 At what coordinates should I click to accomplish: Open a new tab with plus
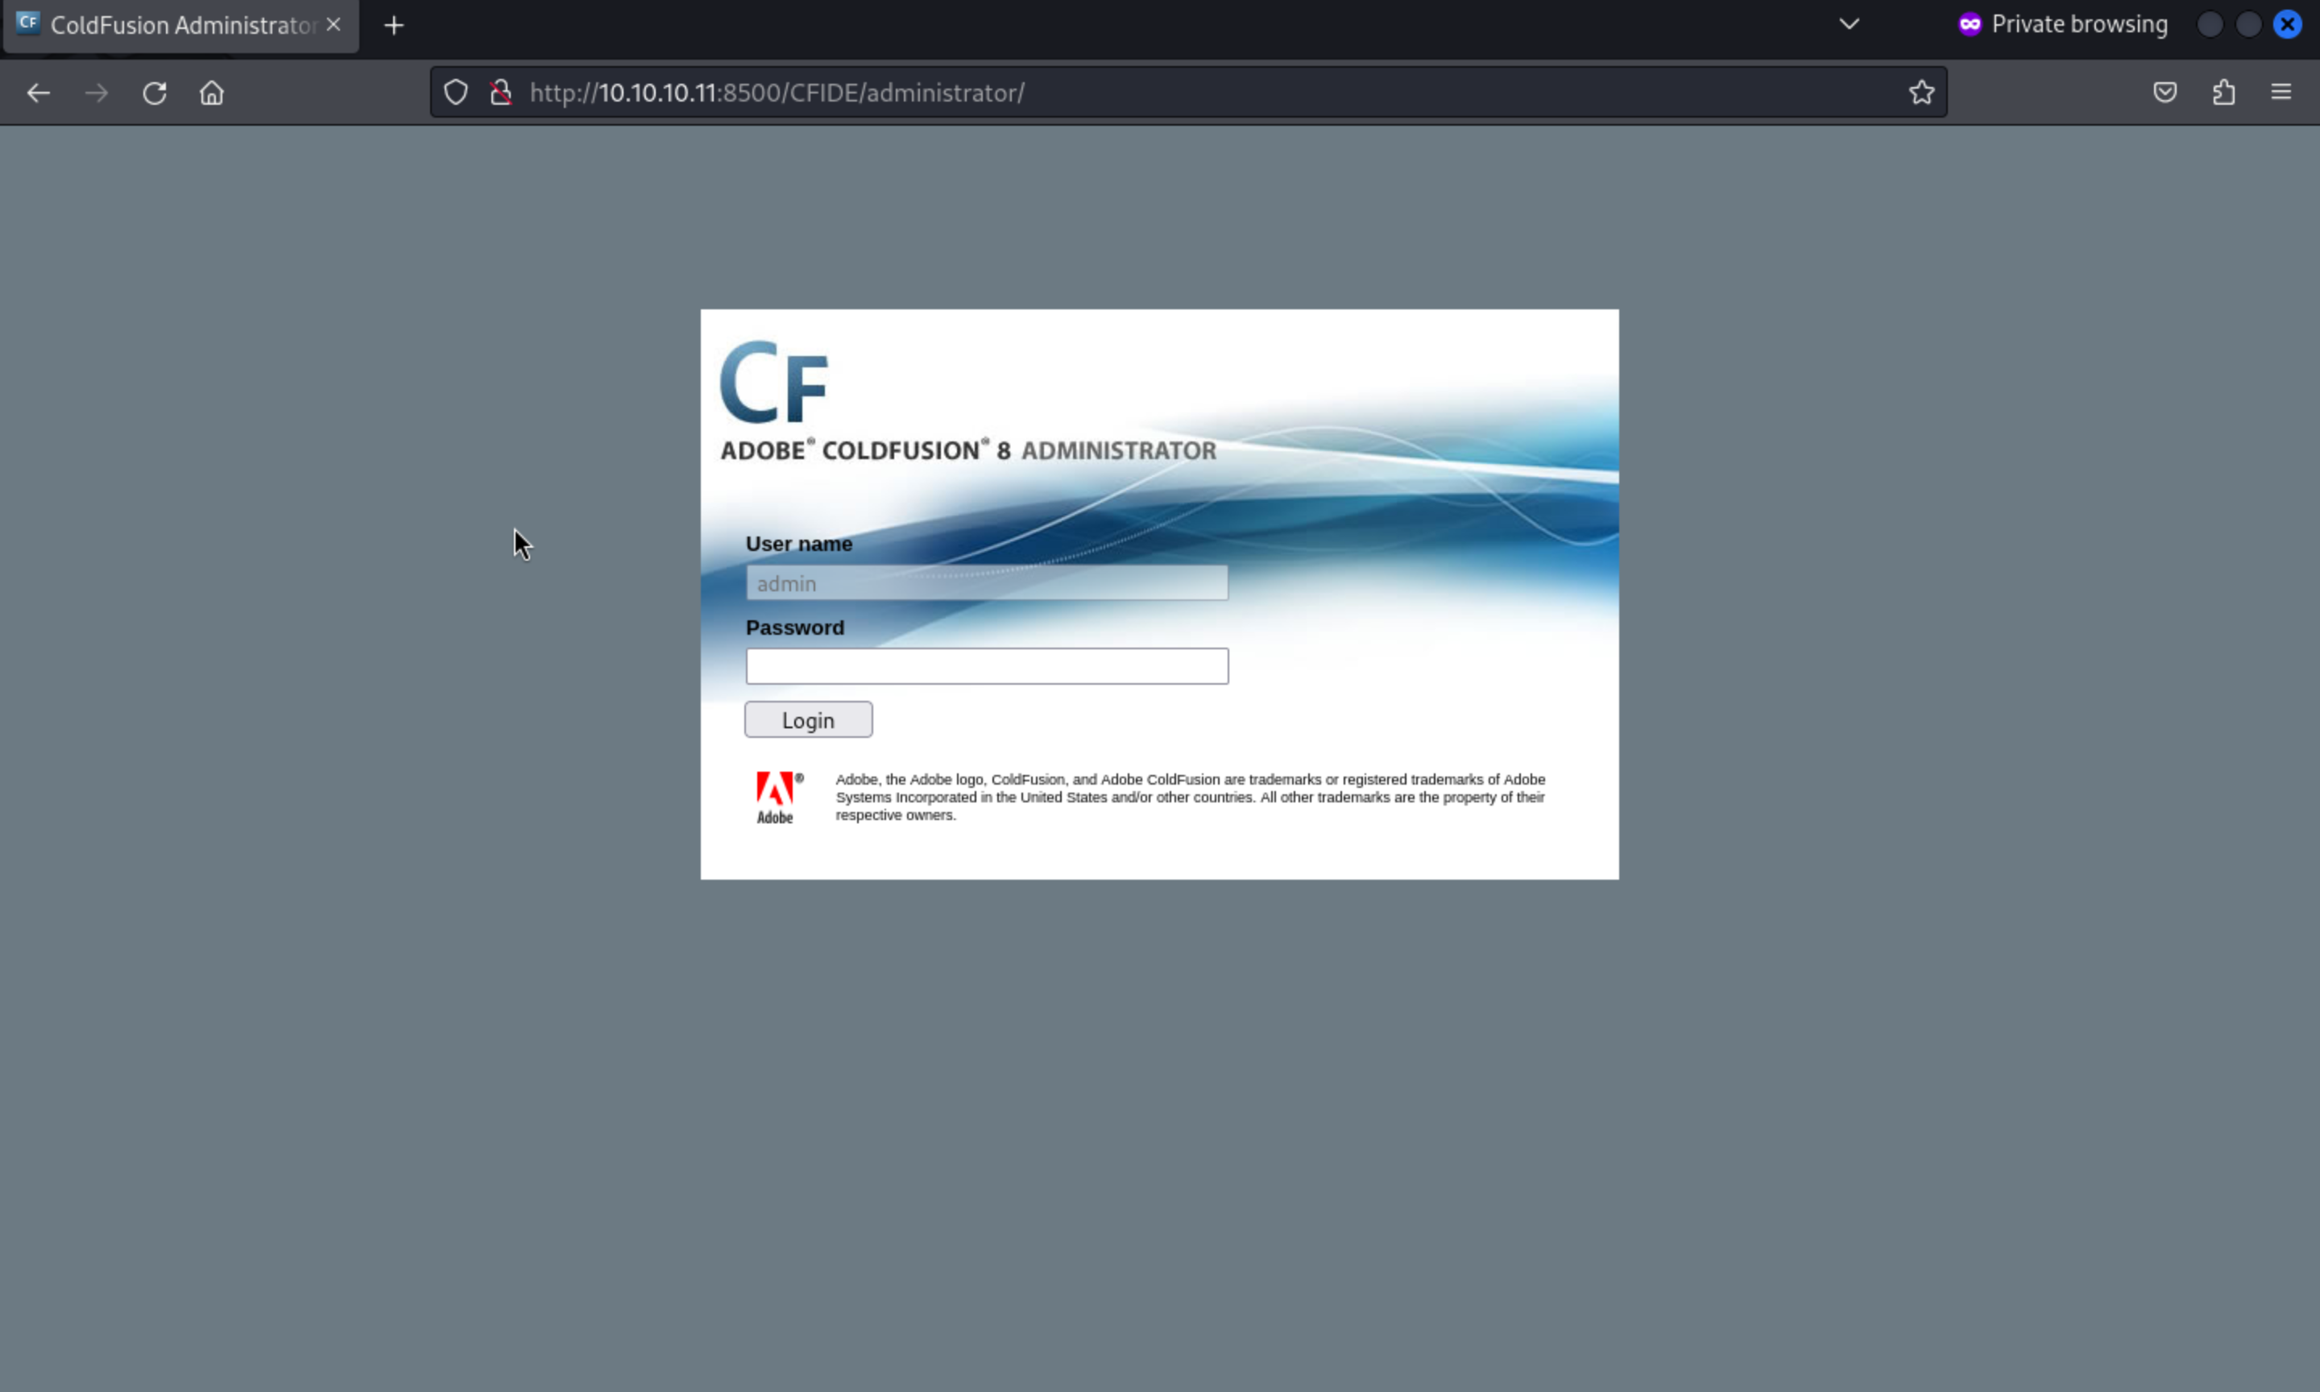point(394,25)
